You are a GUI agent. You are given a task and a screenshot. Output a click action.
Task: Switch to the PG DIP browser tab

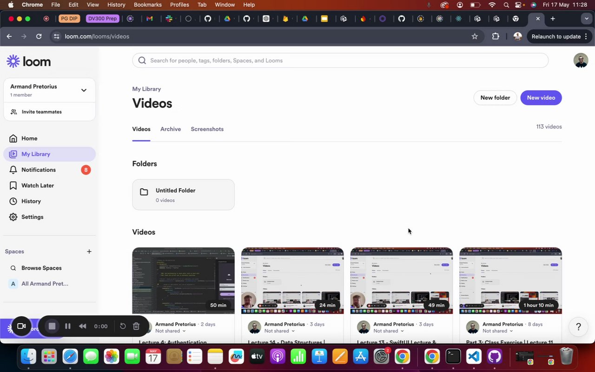(69, 19)
